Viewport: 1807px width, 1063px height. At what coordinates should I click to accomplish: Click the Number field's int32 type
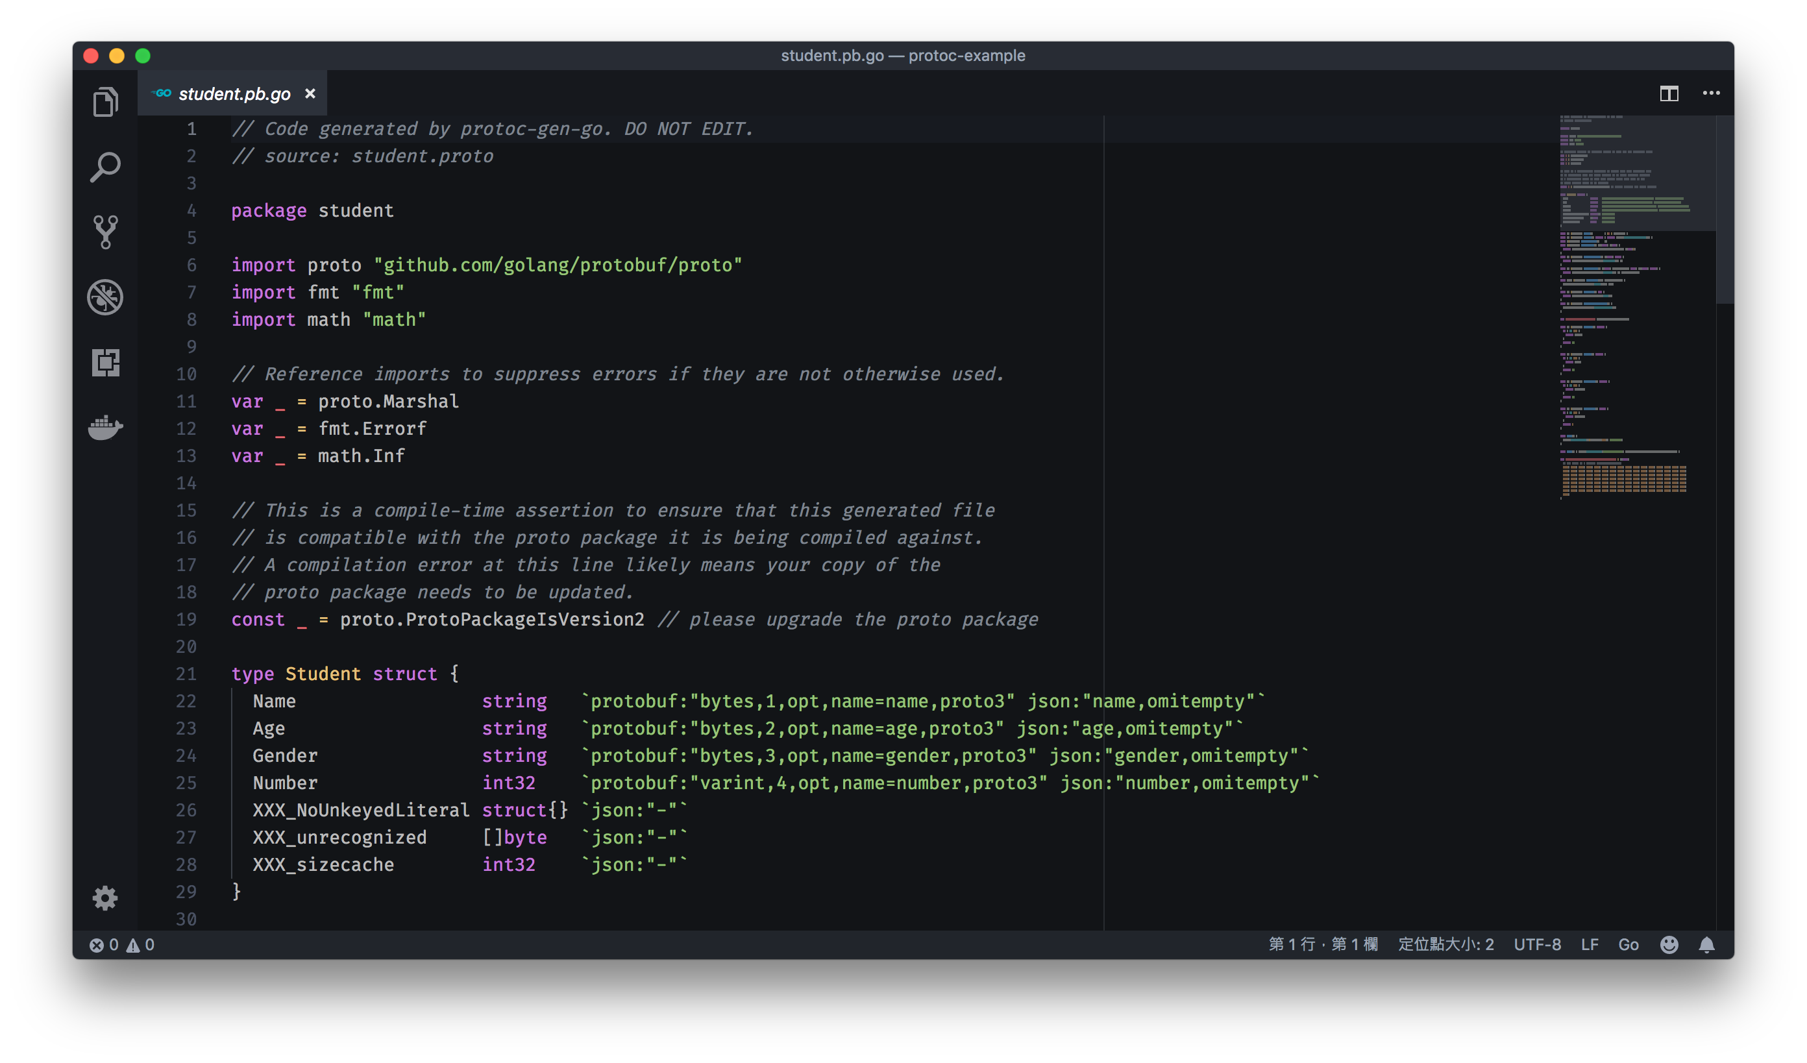click(x=508, y=783)
